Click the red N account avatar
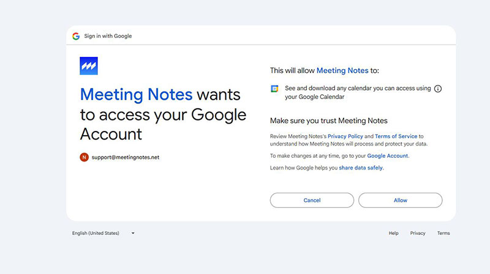 pos(84,157)
